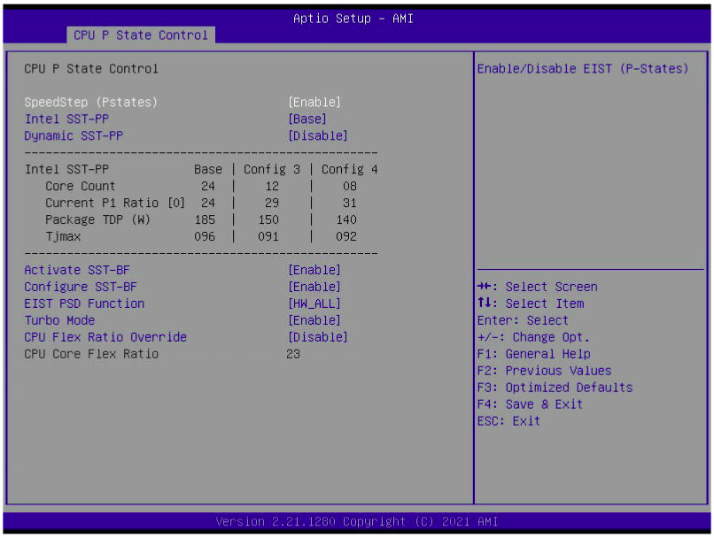Toggle Dynamic SST-PP Disable value
The height and width of the screenshot is (538, 714).
tap(318, 135)
